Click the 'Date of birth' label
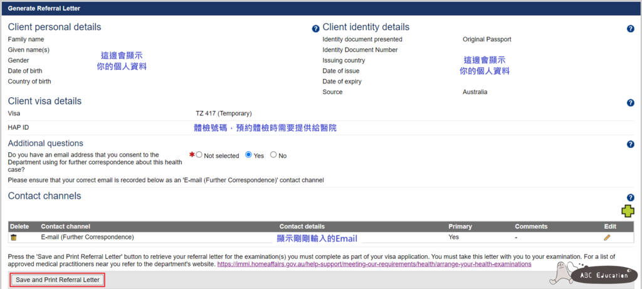This screenshot has width=642, height=289. [25, 71]
